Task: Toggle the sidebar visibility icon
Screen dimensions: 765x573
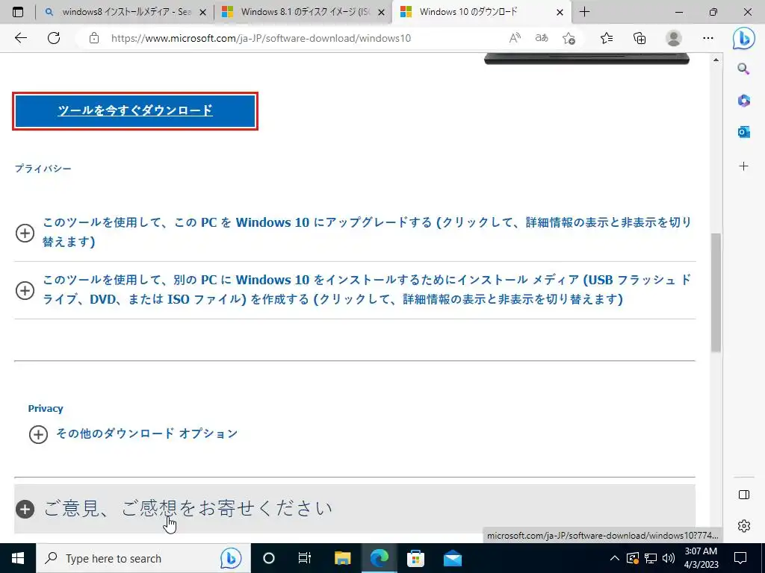Action: 744,495
